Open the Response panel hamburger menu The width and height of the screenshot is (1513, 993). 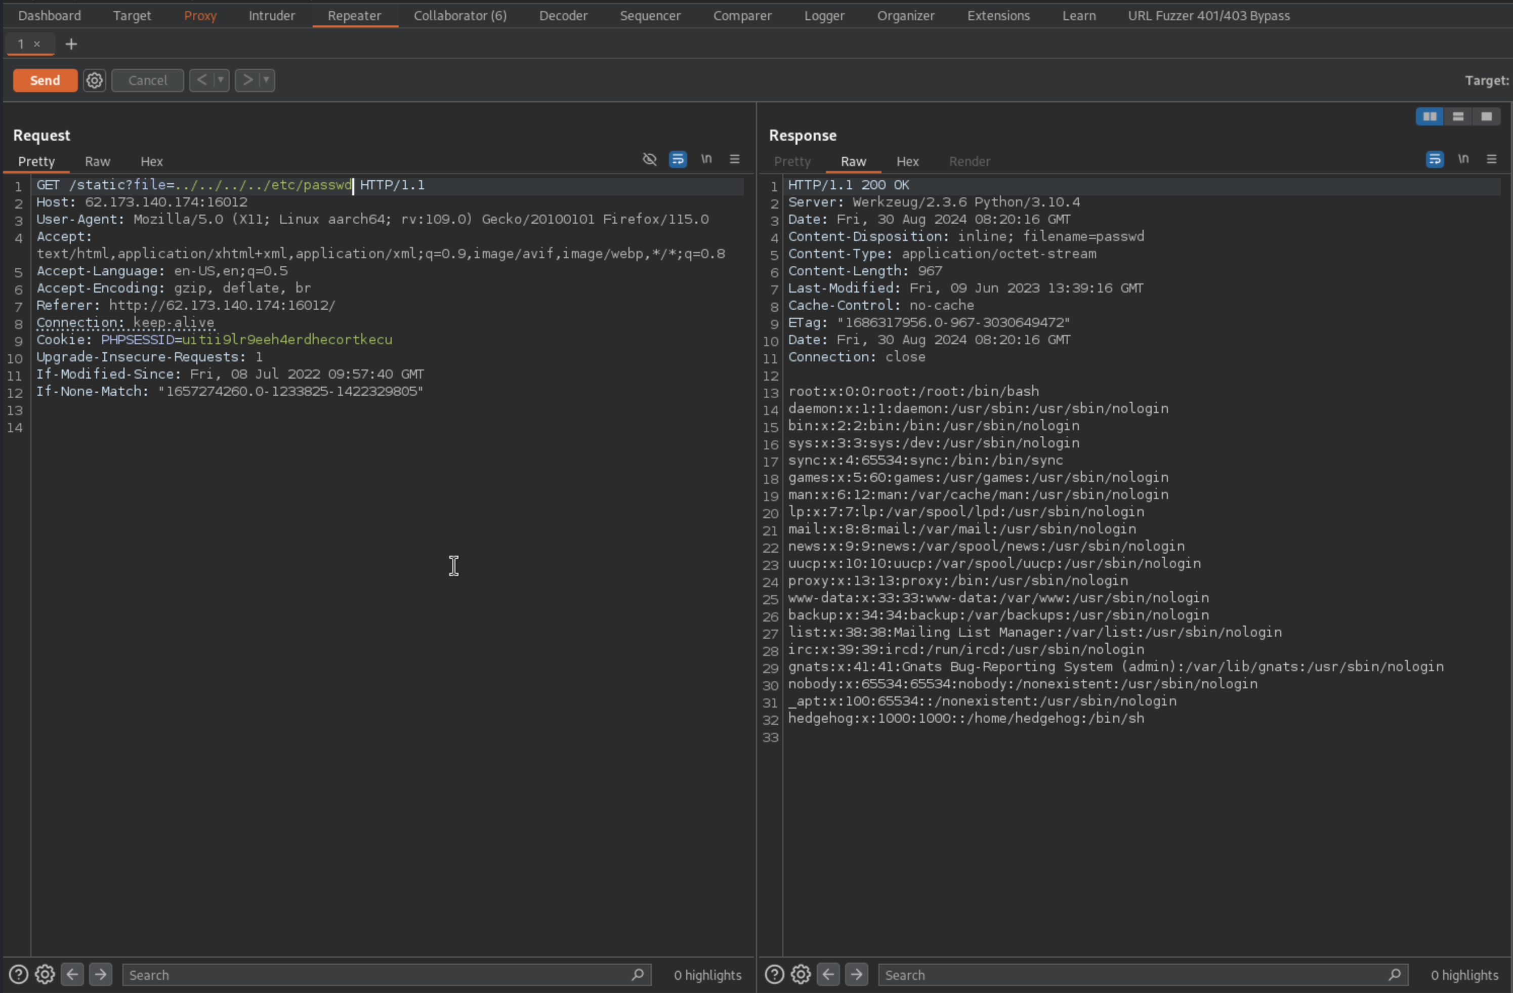pyautogui.click(x=1491, y=159)
